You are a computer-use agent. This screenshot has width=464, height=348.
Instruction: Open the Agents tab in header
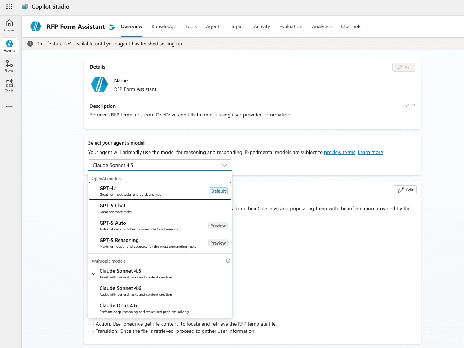pyautogui.click(x=214, y=26)
